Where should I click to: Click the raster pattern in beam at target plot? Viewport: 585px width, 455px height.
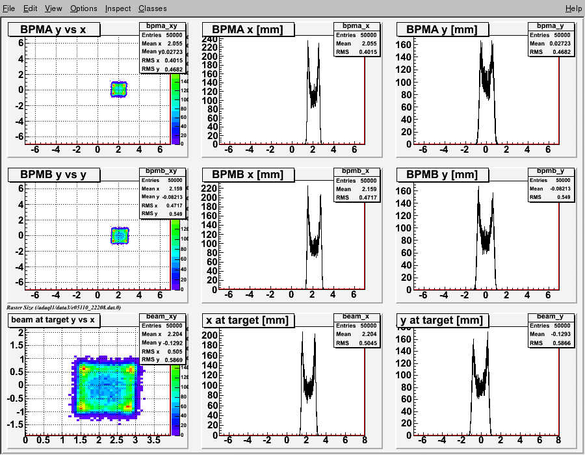107,389
